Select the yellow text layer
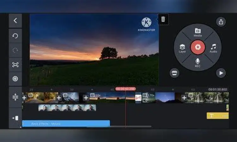237x142 pixels. pyautogui.click(x=218, y=116)
